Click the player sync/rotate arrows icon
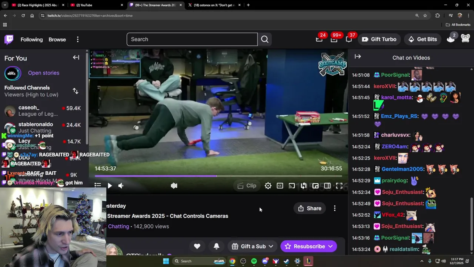This screenshot has width=474, height=267. point(304,186)
